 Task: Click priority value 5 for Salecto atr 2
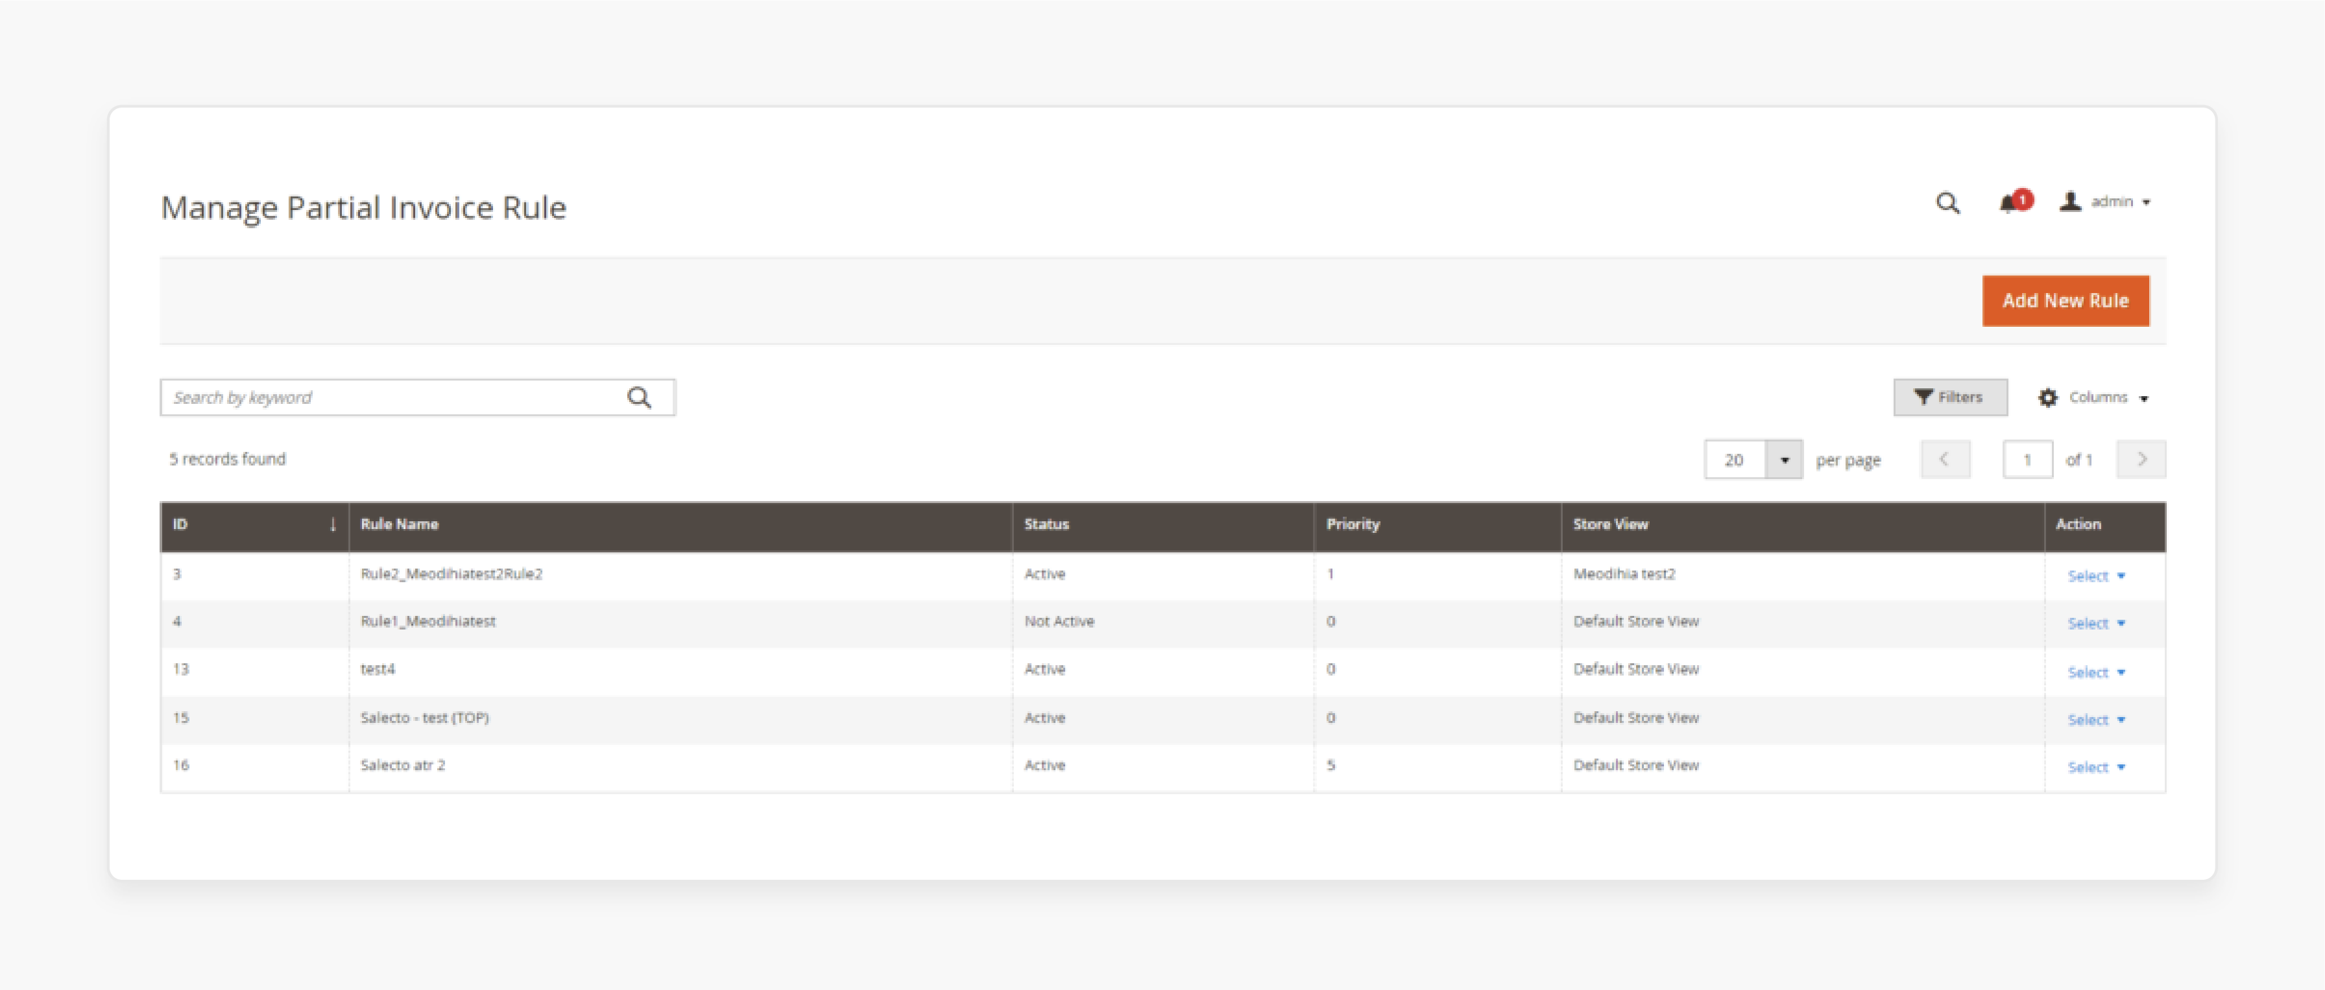[1331, 766]
